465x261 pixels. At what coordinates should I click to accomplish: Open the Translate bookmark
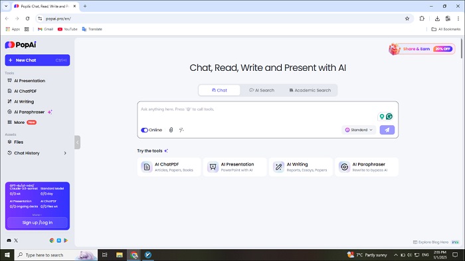tap(92, 29)
